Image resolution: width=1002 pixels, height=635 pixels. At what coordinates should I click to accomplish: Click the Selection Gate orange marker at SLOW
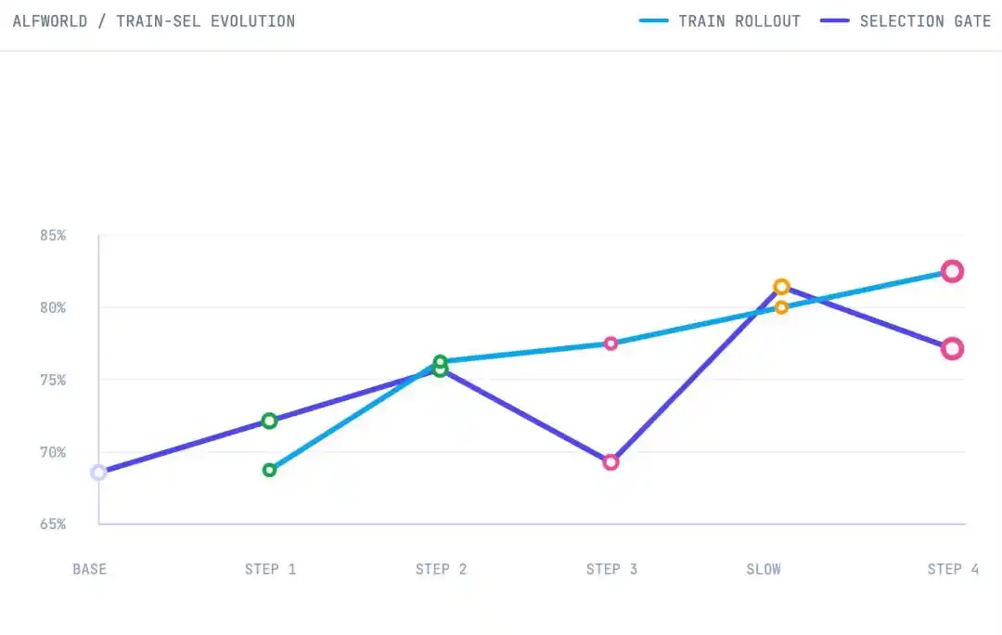781,287
